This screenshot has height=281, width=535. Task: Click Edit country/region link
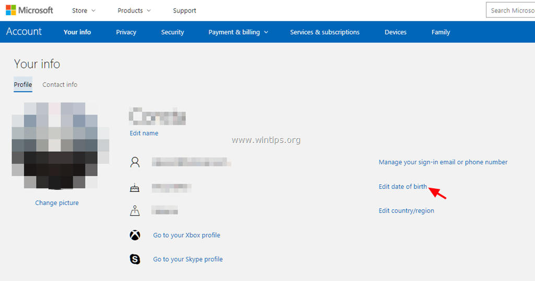coord(406,210)
